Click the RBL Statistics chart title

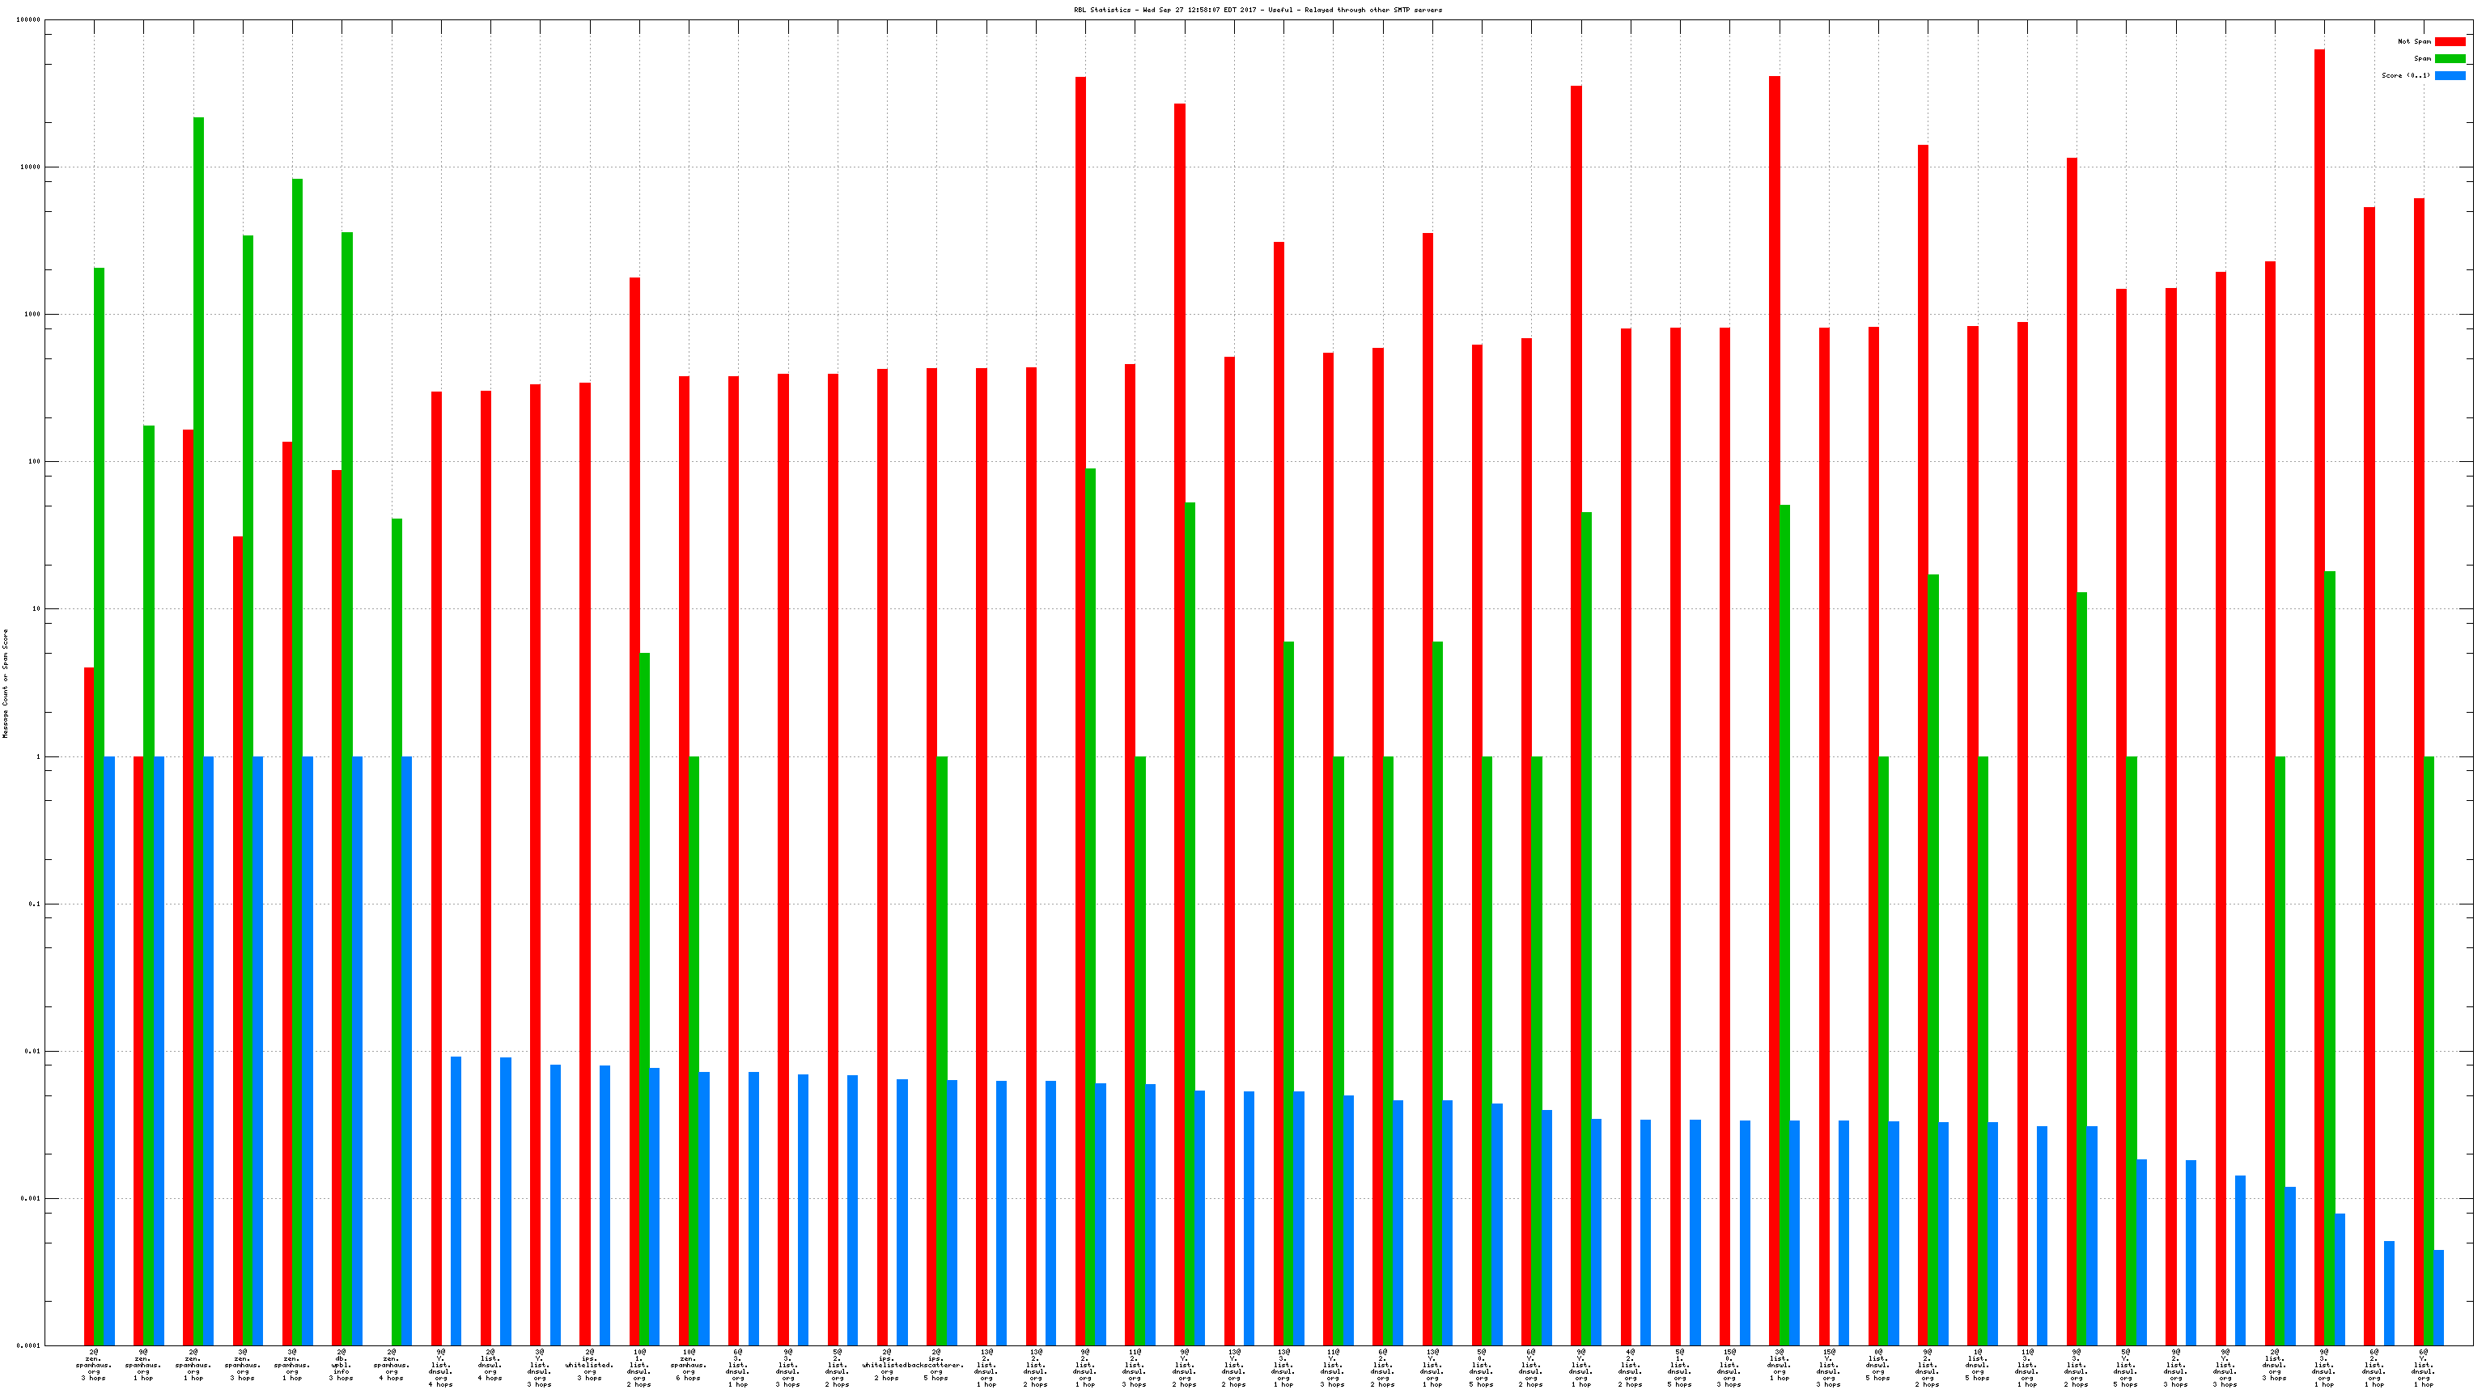1258,10
